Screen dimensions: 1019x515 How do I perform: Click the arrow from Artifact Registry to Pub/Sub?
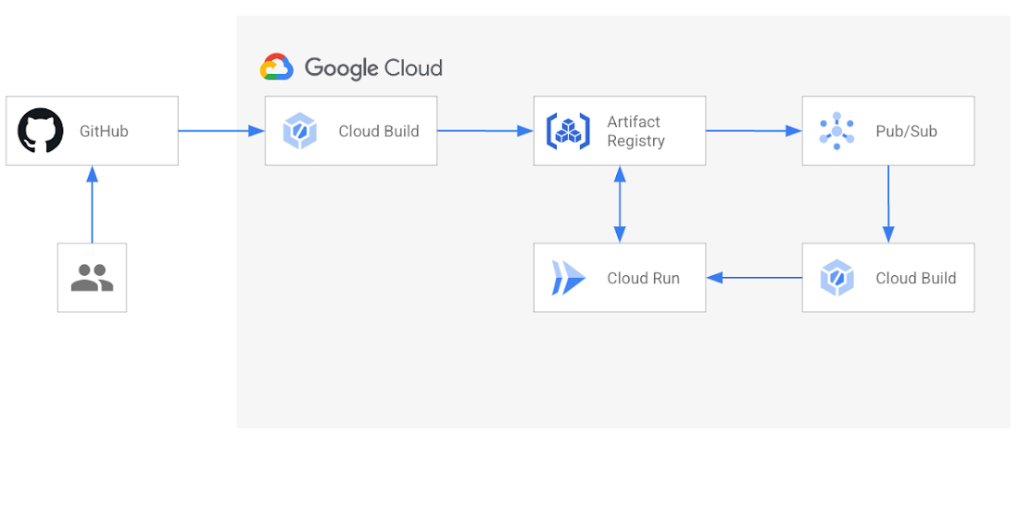pos(753,132)
